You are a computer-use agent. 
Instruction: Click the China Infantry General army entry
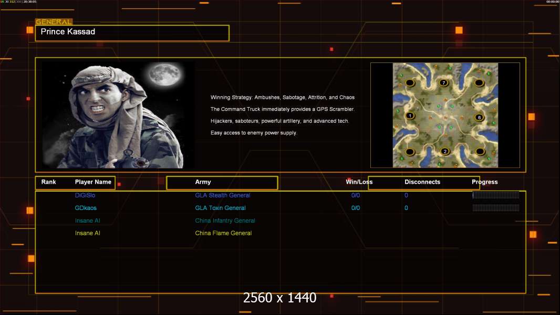(225, 220)
